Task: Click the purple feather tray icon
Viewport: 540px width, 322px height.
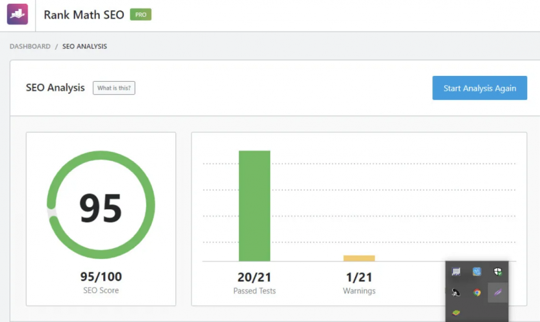Action: 497,292
